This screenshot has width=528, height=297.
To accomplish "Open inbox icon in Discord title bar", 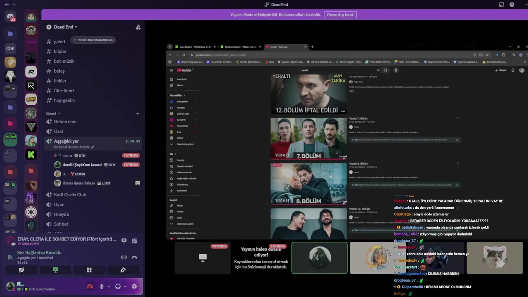I will tap(502, 5).
